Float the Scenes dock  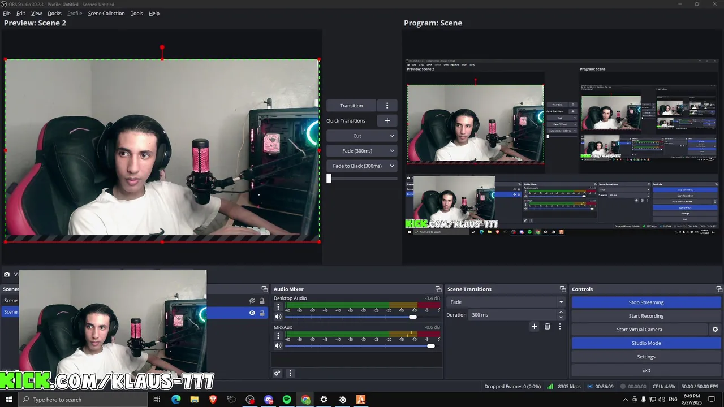[264, 289]
